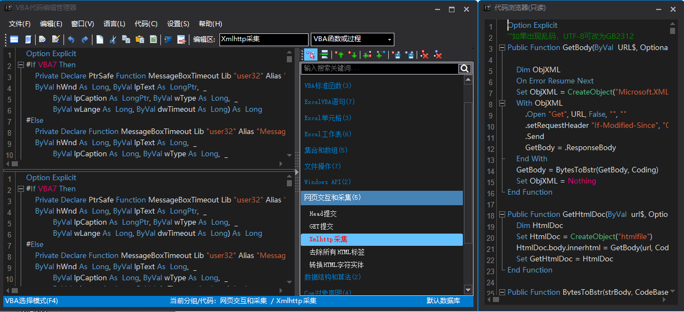Viewport: 684px width, 312px height.
Task: Click the code library list vertical scrollbar
Action: click(467, 185)
